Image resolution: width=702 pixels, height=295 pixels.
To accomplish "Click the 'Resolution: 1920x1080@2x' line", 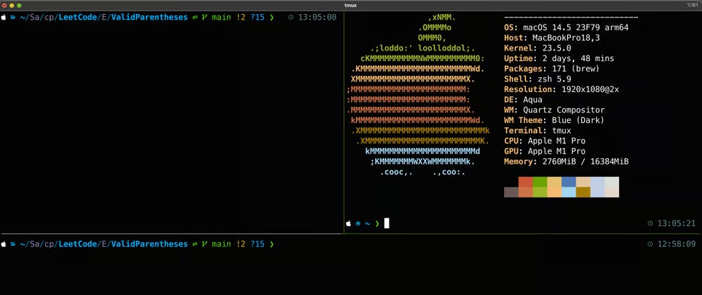I will click(562, 89).
